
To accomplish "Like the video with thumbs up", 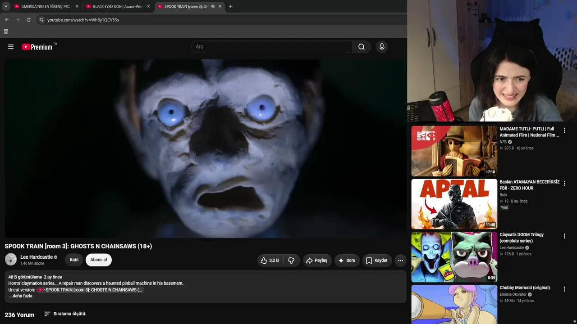I will 270,260.
